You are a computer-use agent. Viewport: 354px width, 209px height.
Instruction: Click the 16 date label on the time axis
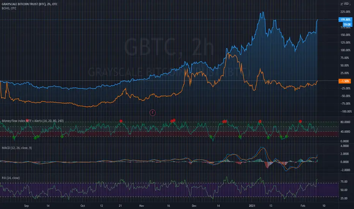(x=168, y=206)
